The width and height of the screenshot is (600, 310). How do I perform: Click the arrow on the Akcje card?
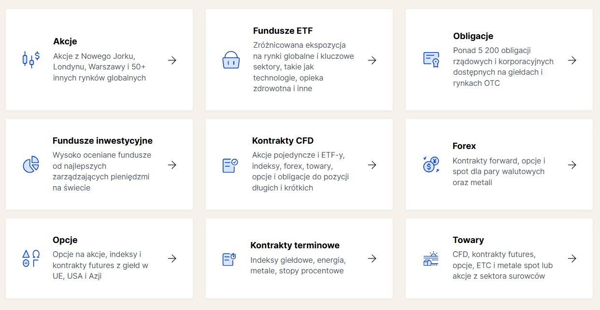pos(172,60)
